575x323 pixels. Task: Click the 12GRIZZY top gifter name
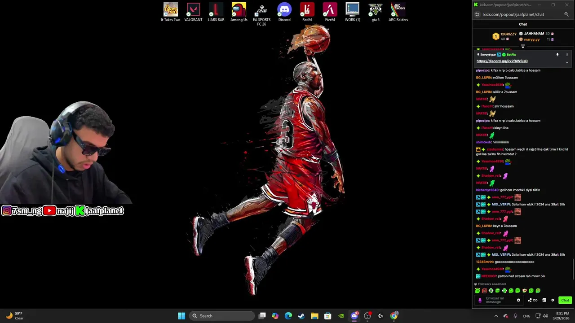(x=509, y=34)
